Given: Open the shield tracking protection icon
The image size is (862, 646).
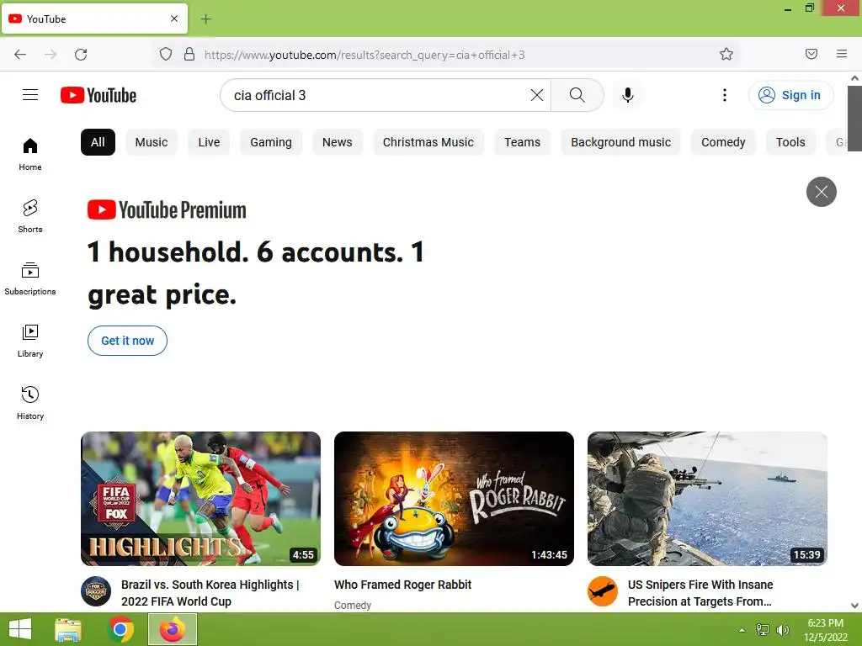Looking at the screenshot, I should [166, 54].
